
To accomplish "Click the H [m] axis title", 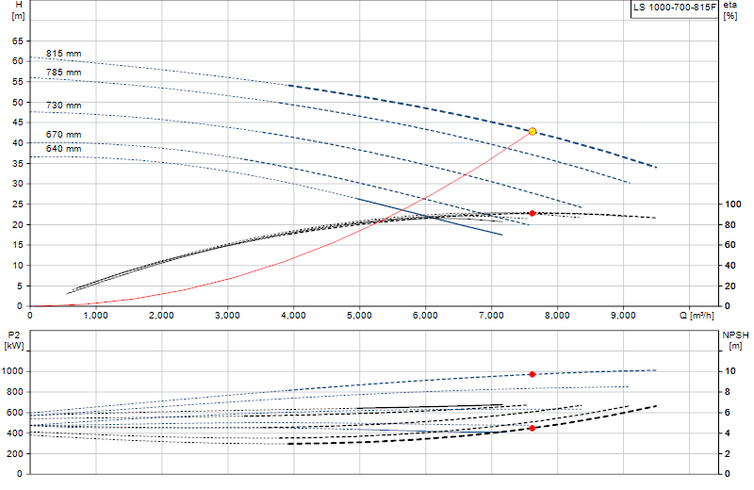I will (x=18, y=9).
